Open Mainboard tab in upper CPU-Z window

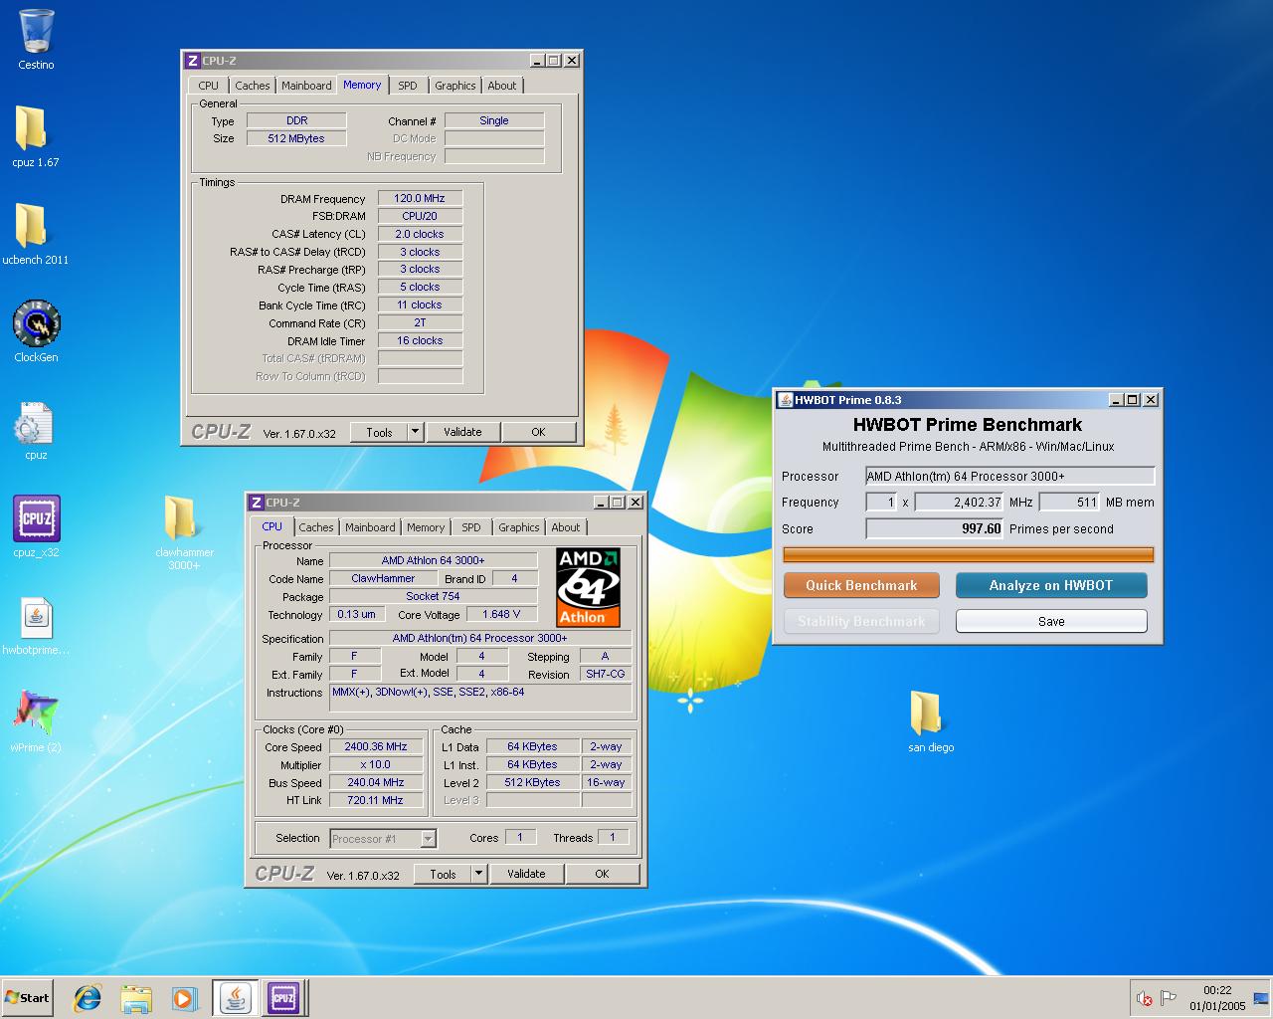tap(306, 86)
